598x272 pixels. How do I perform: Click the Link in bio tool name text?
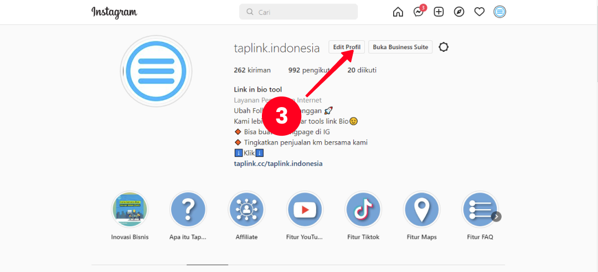pyautogui.click(x=258, y=90)
